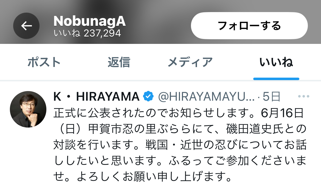Switch to the ポスト tab

pos(44,62)
